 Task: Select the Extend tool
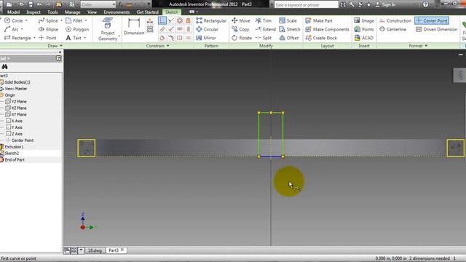(x=265, y=29)
